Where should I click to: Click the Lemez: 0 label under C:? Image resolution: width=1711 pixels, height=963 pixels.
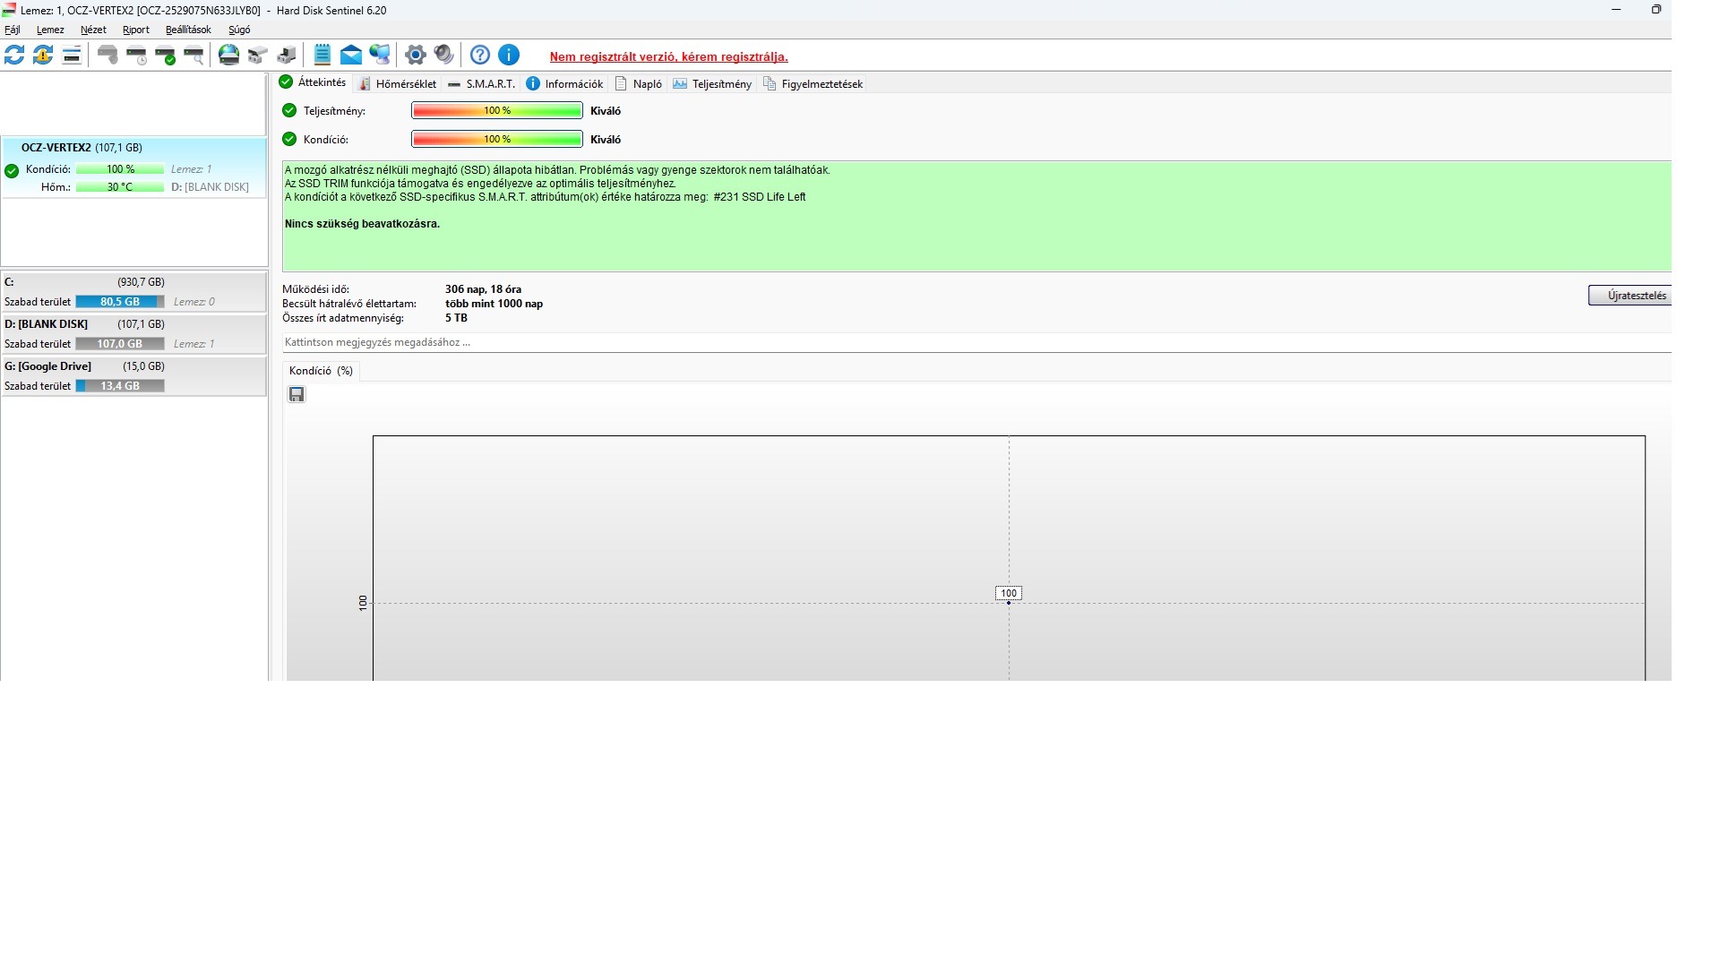[194, 302]
